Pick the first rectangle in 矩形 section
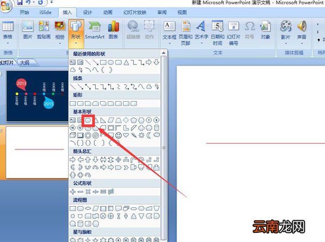The height and width of the screenshot is (242, 325). coord(73,103)
